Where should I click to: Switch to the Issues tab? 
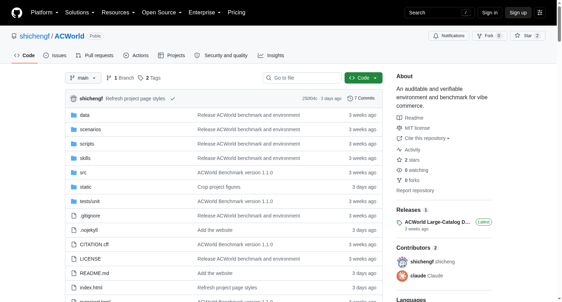pyautogui.click(x=55, y=55)
